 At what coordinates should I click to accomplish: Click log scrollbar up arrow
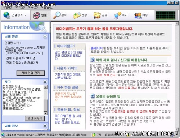click(46, 87)
